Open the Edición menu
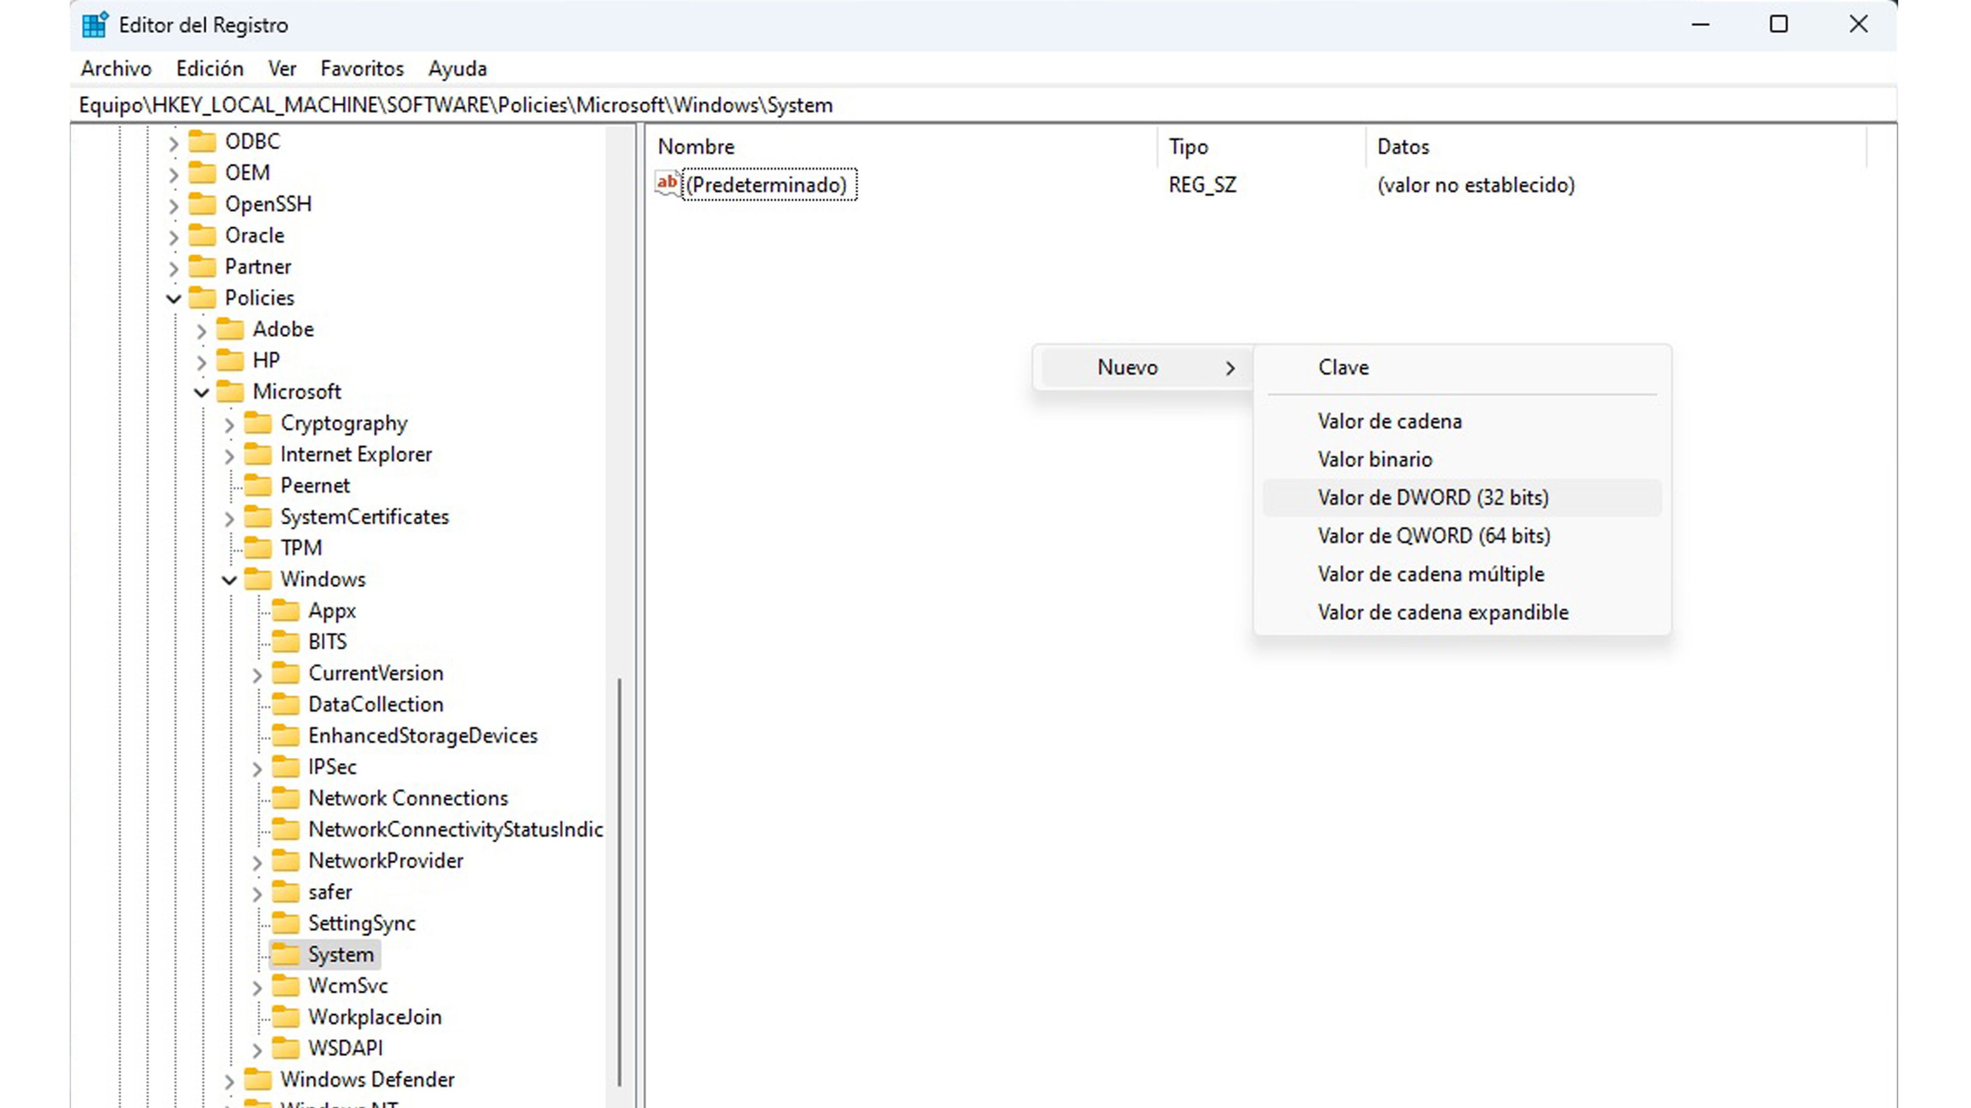The width and height of the screenshot is (1971, 1108). coord(209,69)
